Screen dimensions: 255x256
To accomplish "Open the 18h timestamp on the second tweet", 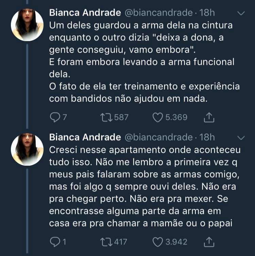I will click(207, 137).
